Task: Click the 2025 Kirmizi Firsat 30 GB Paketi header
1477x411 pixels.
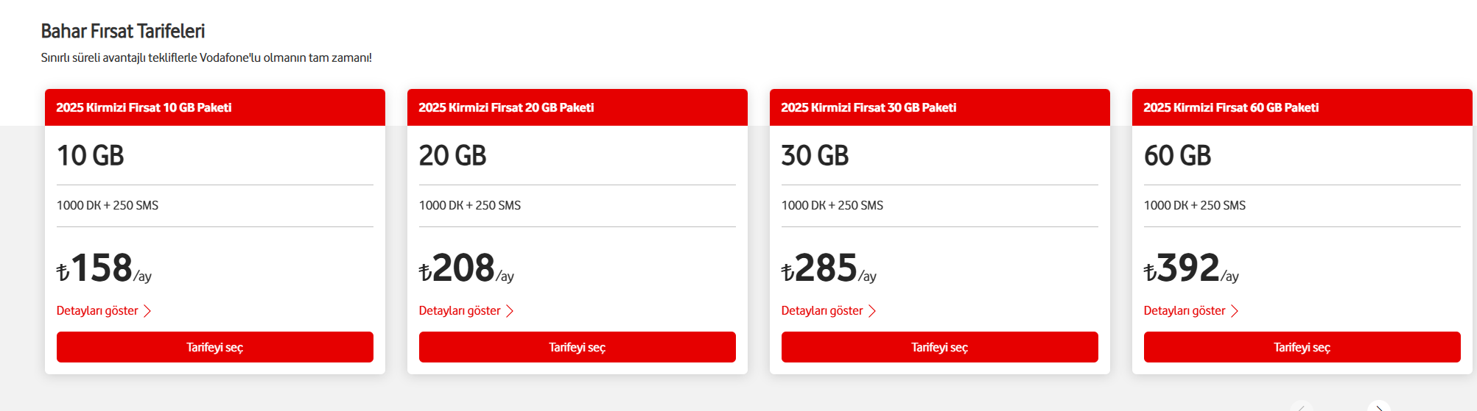Action: [869, 107]
